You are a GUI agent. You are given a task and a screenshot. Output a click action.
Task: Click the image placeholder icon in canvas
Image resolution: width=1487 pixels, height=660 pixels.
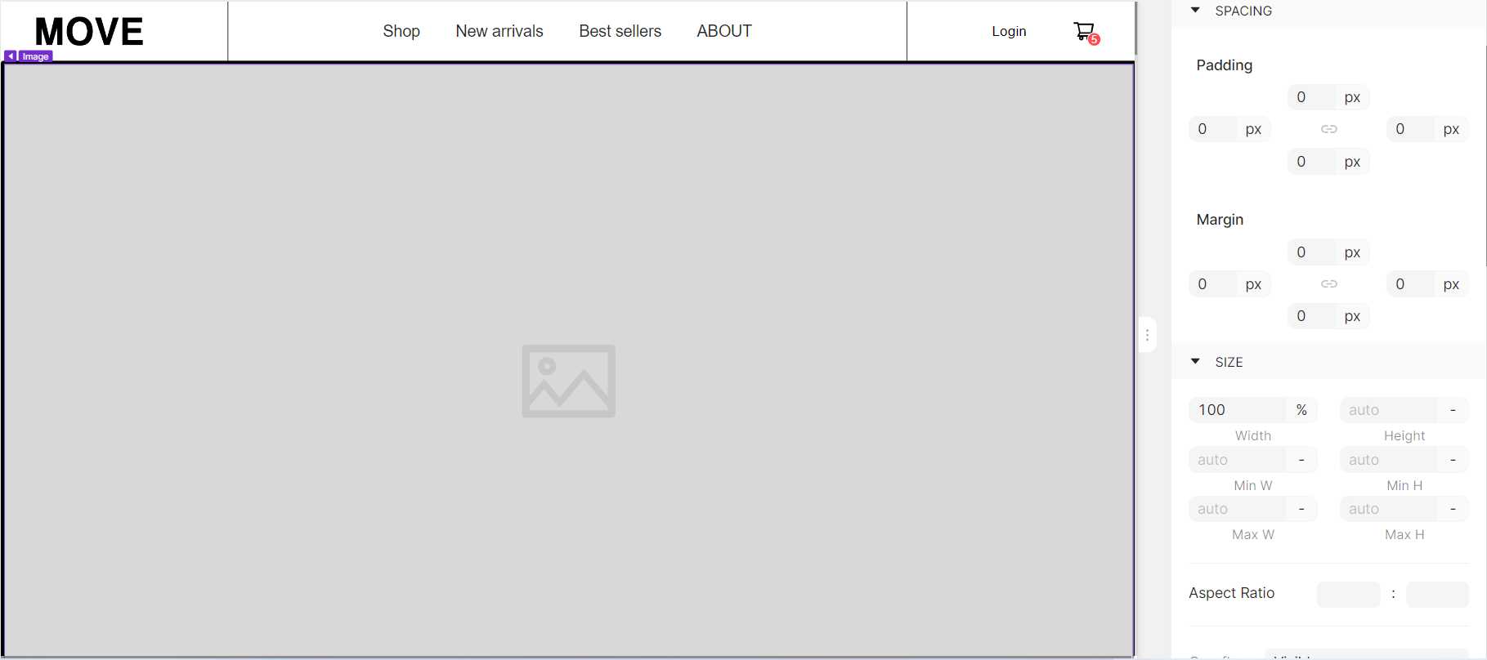[569, 381]
